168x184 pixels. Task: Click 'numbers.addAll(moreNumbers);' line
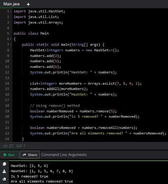point(59,89)
